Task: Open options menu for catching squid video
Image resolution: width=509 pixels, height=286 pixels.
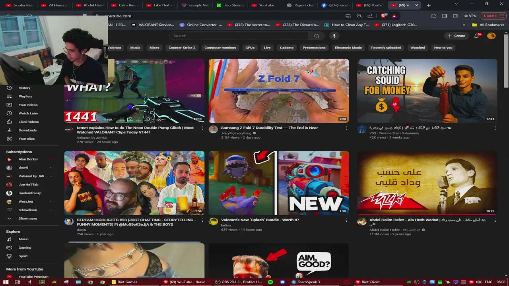Action: click(495, 128)
